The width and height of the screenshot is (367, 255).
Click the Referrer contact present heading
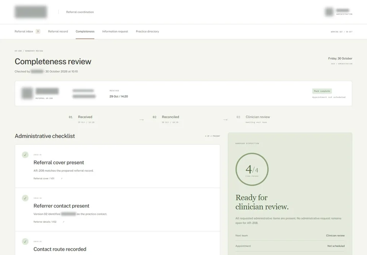coord(61,206)
